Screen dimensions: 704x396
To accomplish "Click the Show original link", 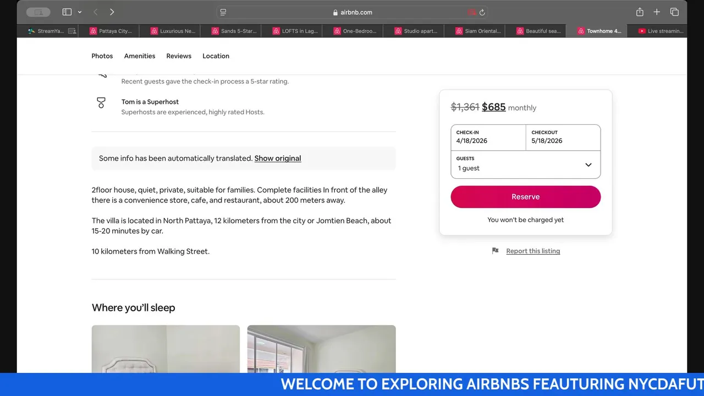I will 277,158.
